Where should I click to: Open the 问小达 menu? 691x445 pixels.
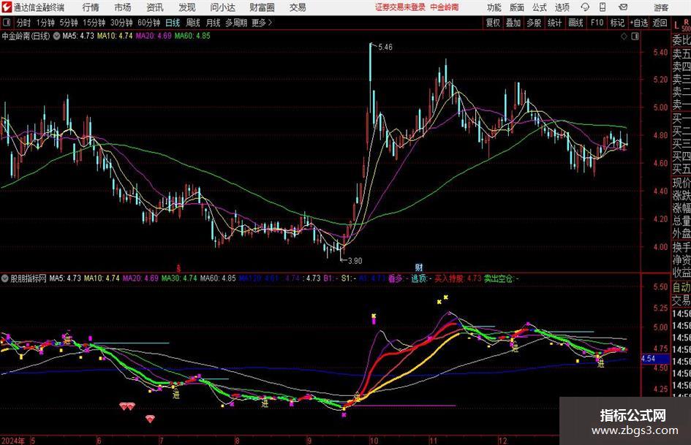pyautogui.click(x=222, y=7)
